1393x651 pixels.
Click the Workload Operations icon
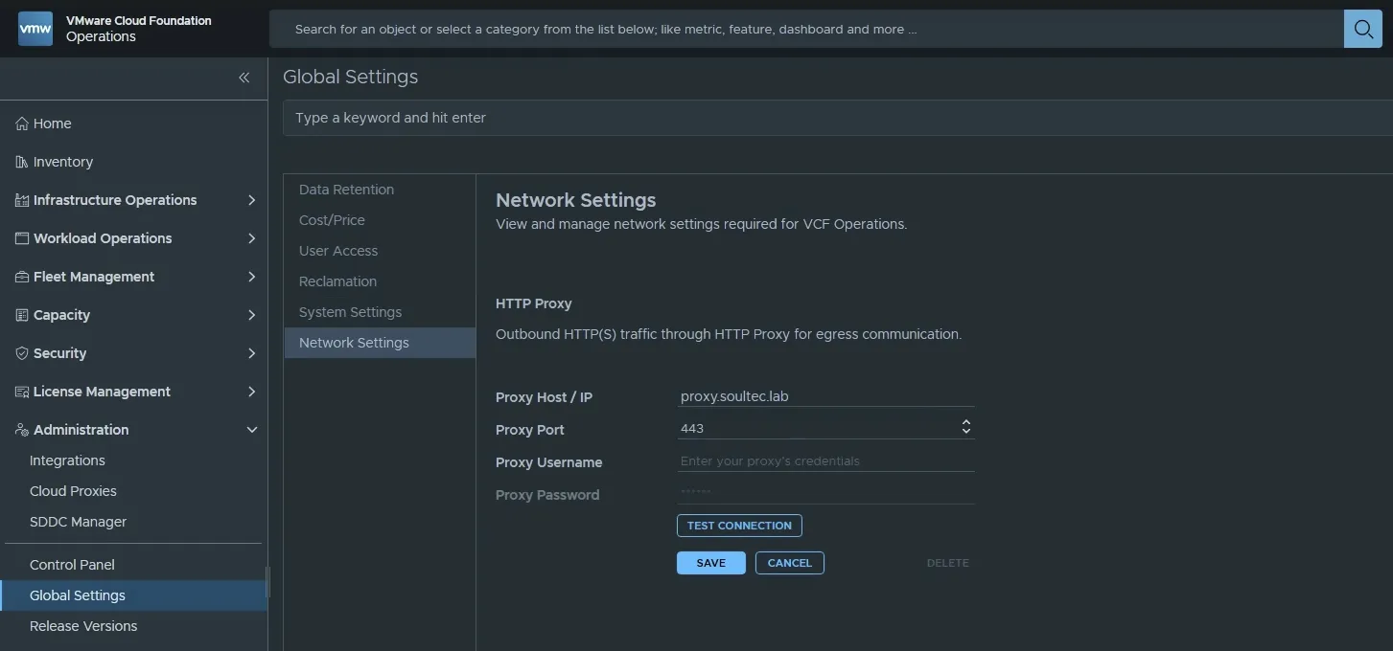[x=22, y=238]
